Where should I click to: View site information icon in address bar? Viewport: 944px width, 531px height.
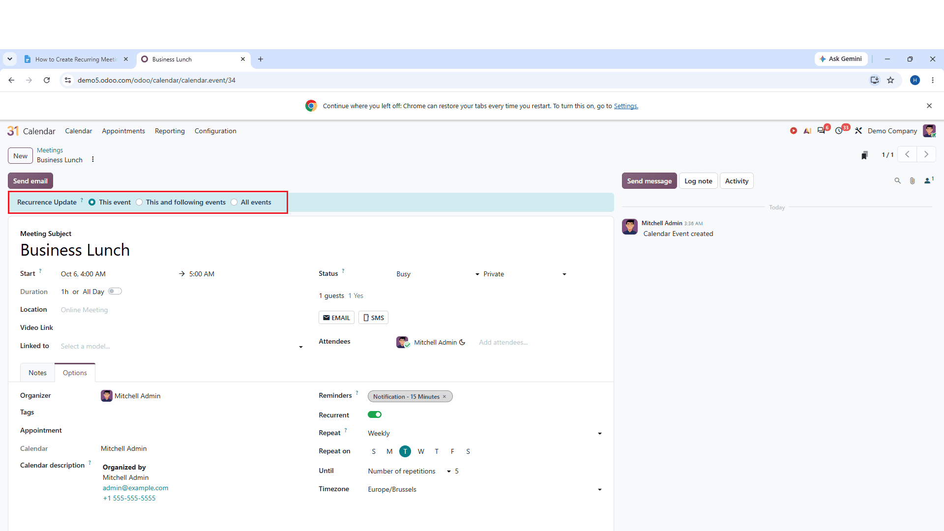pos(68,80)
